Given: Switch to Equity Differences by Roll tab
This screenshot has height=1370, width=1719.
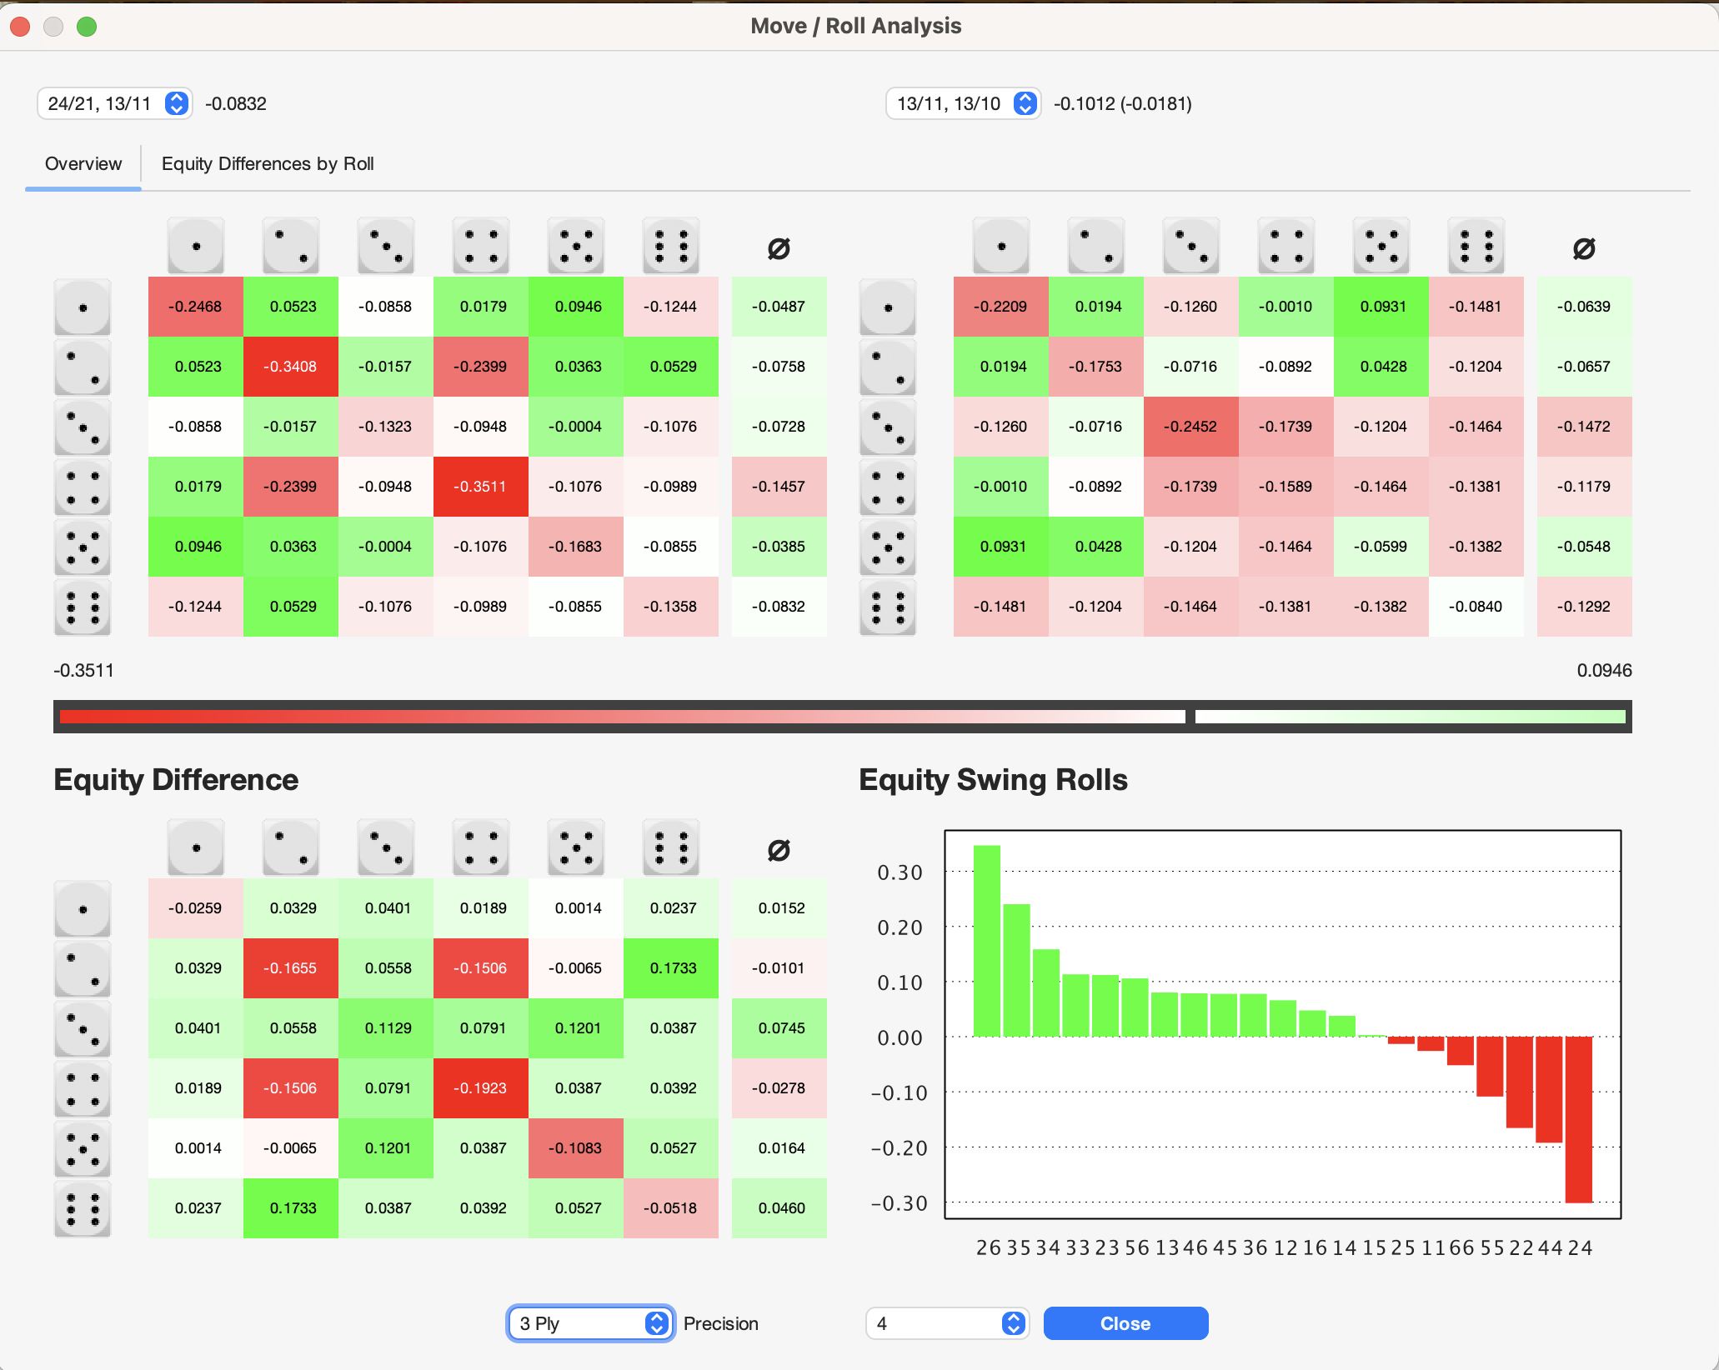Looking at the screenshot, I should [x=268, y=163].
